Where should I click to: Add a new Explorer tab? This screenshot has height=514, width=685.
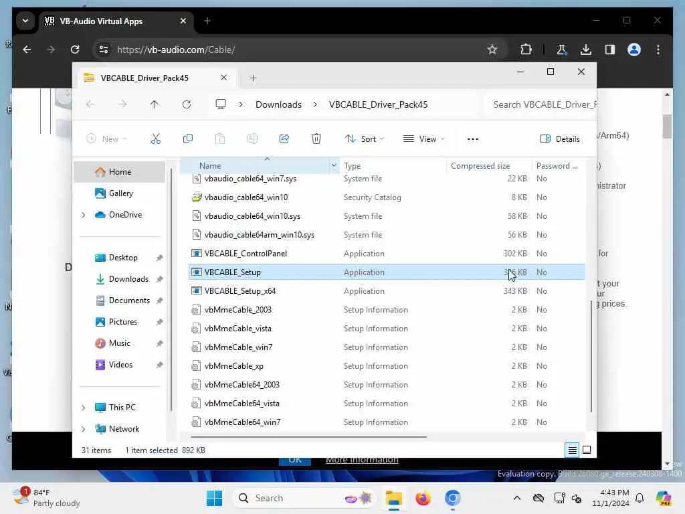point(253,78)
